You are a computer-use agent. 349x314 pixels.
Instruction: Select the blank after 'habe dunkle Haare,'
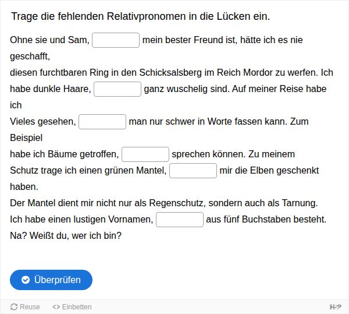click(x=117, y=89)
